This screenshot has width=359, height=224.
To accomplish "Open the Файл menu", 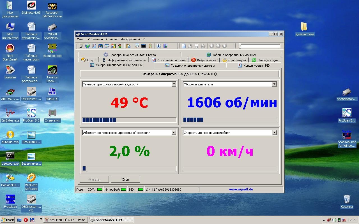I will [x=80, y=39].
